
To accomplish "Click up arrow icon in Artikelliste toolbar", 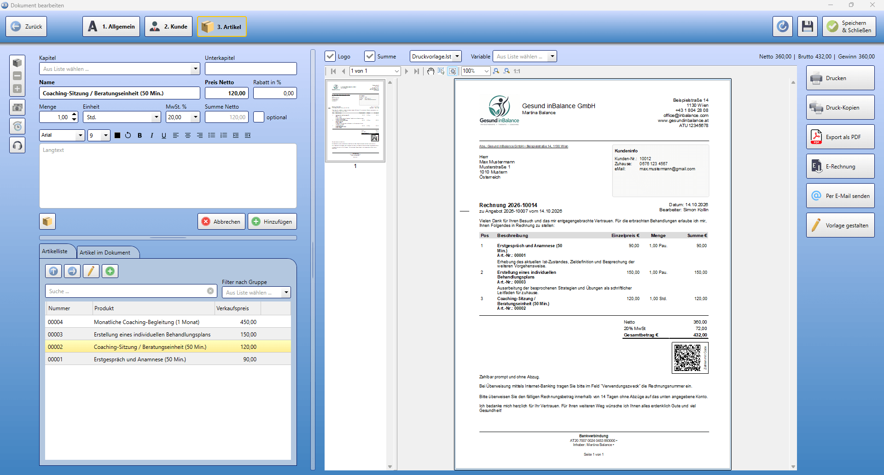I will [x=53, y=271].
